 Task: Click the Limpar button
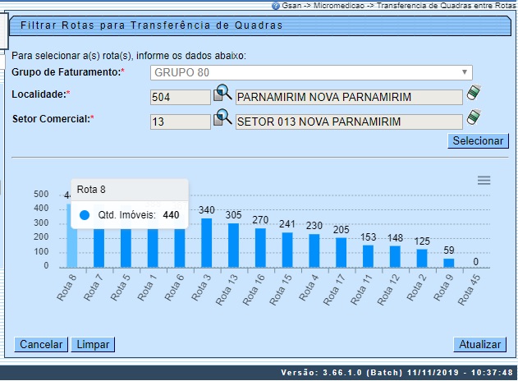pyautogui.click(x=93, y=344)
